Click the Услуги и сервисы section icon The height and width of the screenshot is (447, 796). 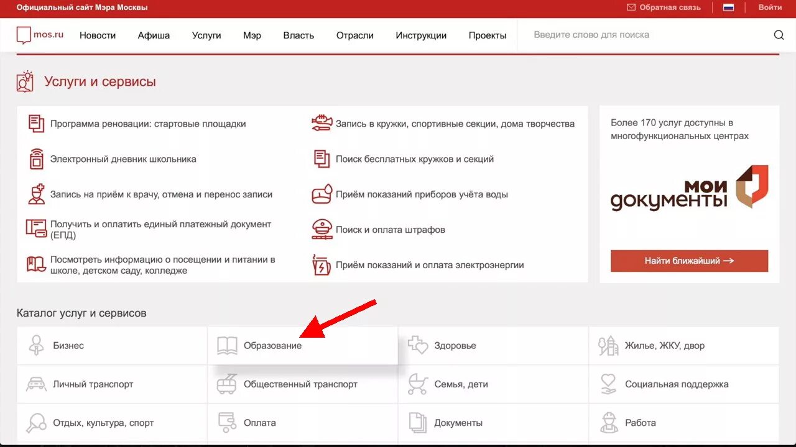pyautogui.click(x=25, y=81)
